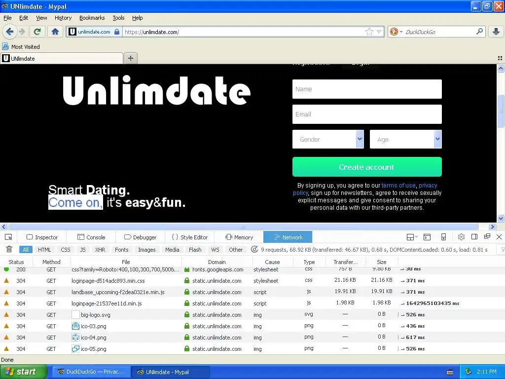Click the Create account button
Image resolution: width=505 pixels, height=379 pixels.
pyautogui.click(x=367, y=167)
